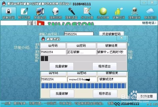Click 程序退出 in the lower panel
This screenshot has height=107, width=158.
coord(105,93)
